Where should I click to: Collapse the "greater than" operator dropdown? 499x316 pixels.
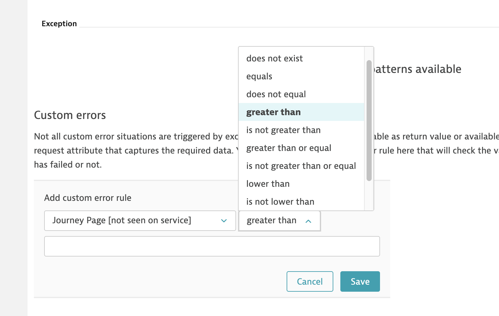point(272,221)
